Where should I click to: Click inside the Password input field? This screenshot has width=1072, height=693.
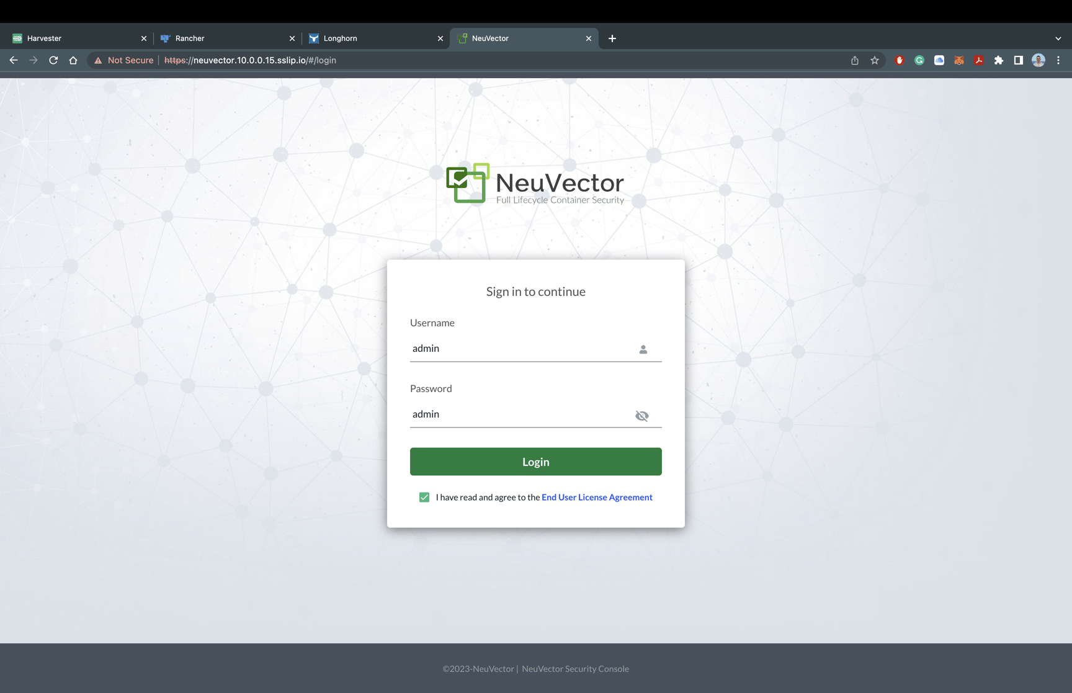click(521, 414)
